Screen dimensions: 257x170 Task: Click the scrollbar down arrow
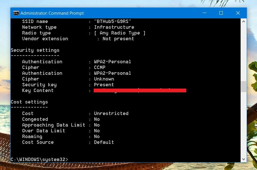[x=243, y=159]
